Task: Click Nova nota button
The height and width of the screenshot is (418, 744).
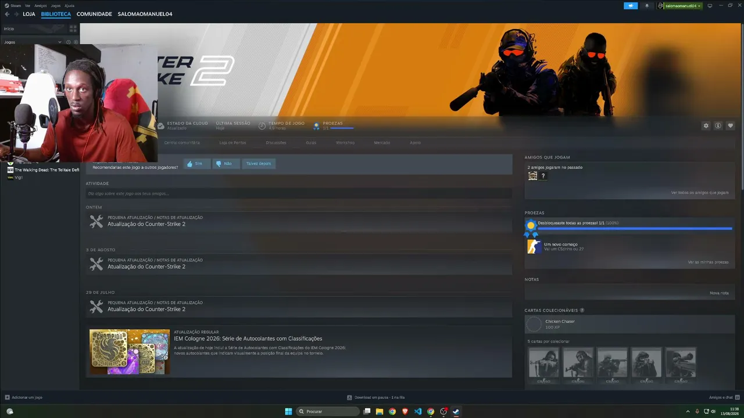Action: tap(719, 293)
